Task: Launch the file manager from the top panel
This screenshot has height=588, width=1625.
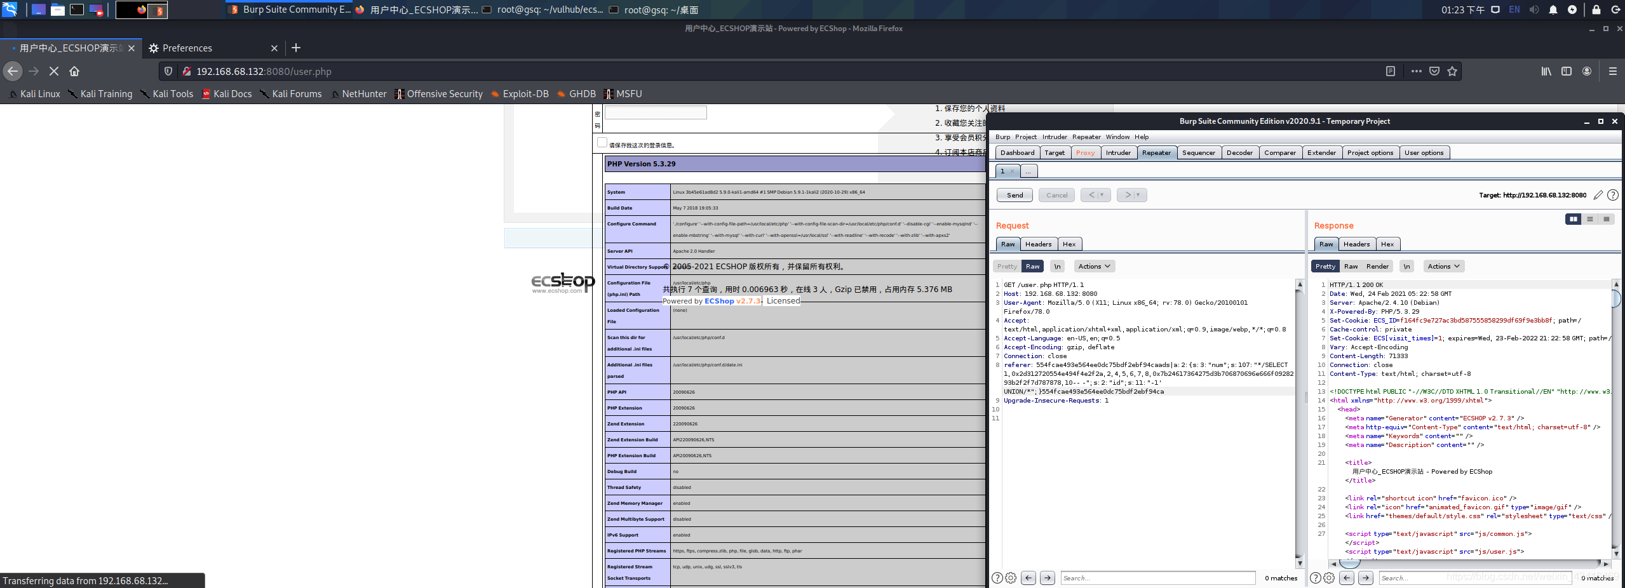Action: (58, 10)
